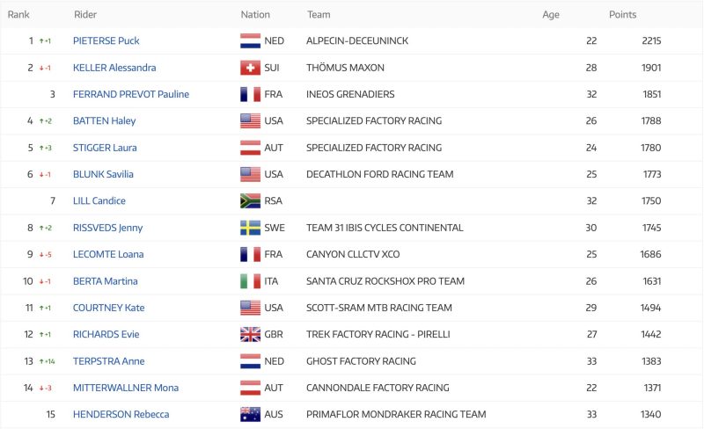The image size is (704, 429).
Task: Open TERPSTRA Anne rider link
Action: (108, 361)
